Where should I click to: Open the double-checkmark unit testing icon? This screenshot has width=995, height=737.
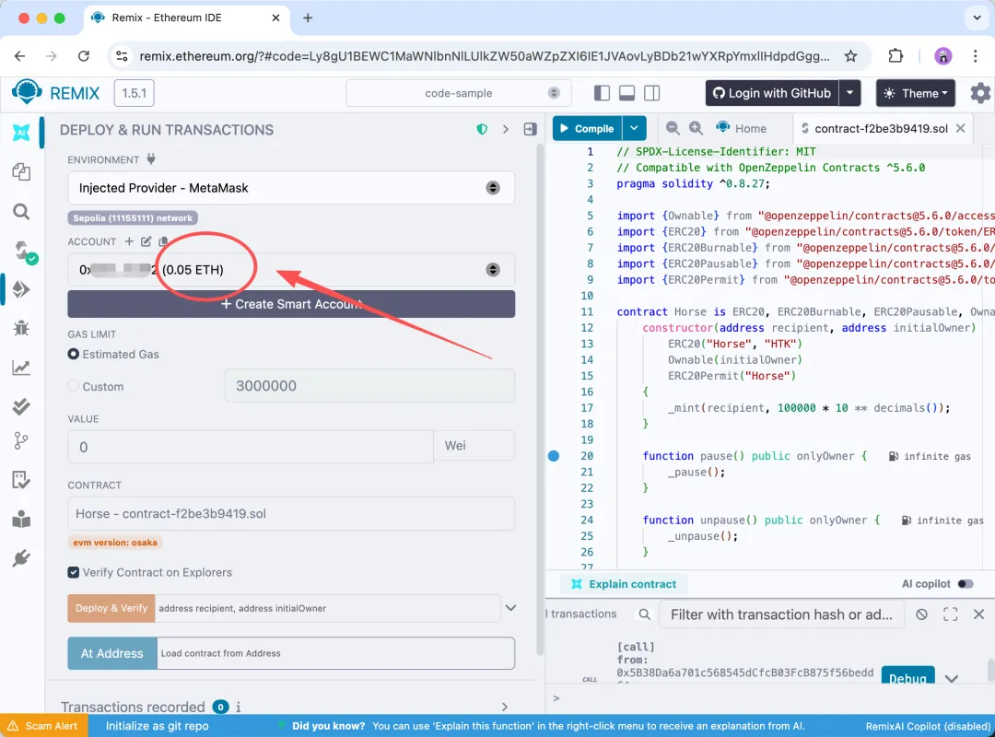tap(21, 406)
